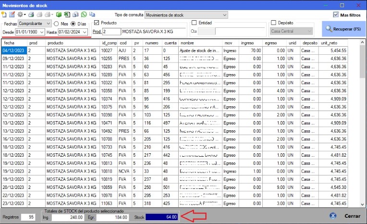
Task: Sort by the unit_neto column header
Action: 333,43
